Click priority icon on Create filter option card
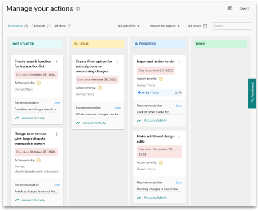 100,88
